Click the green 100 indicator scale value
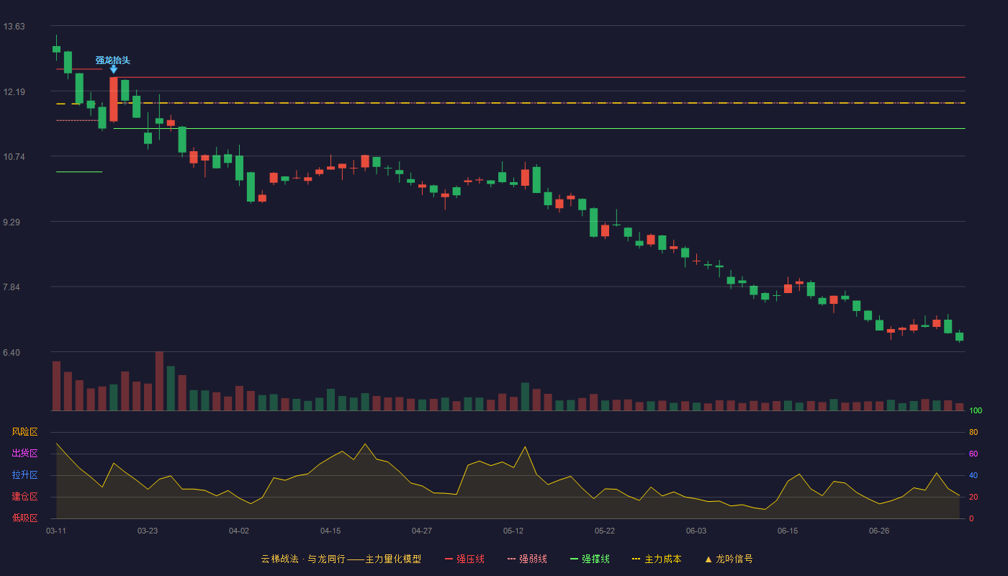The height and width of the screenshot is (576, 1008). pyautogui.click(x=976, y=411)
